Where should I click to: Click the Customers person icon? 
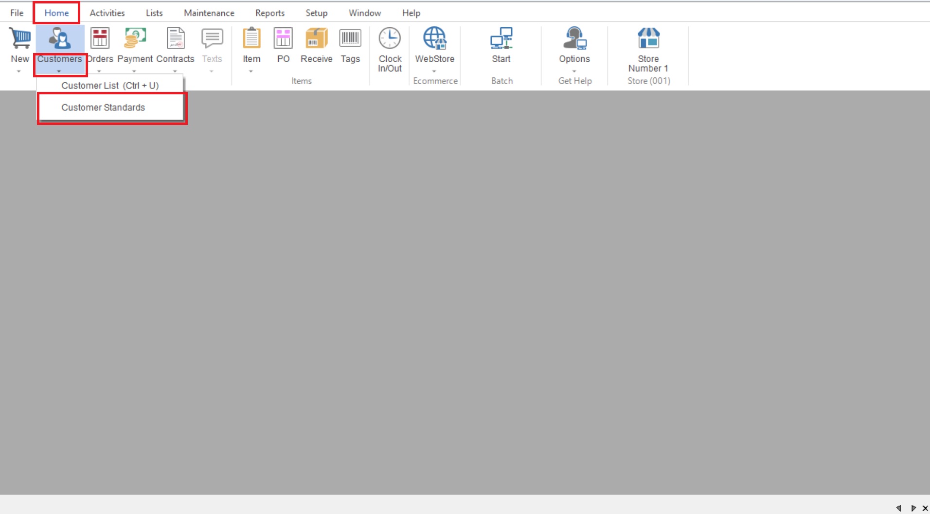click(x=60, y=38)
